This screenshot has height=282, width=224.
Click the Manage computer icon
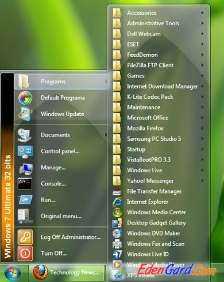click(26, 168)
